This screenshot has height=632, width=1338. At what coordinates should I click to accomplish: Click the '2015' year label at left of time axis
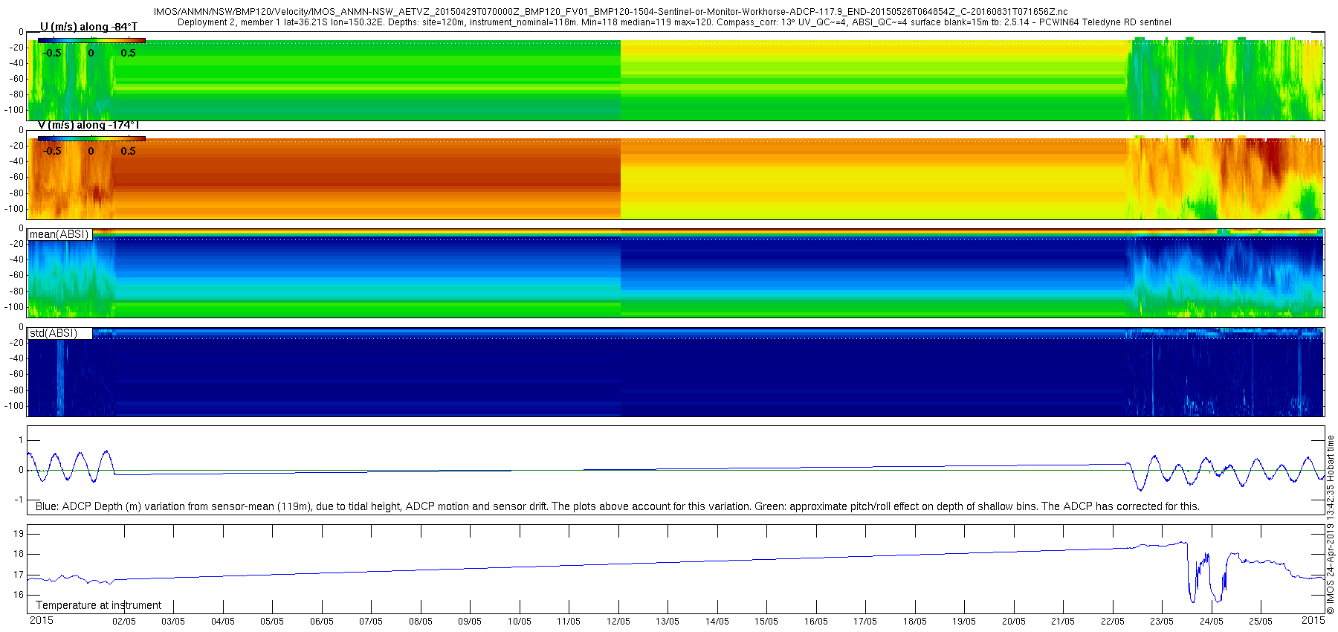[42, 620]
